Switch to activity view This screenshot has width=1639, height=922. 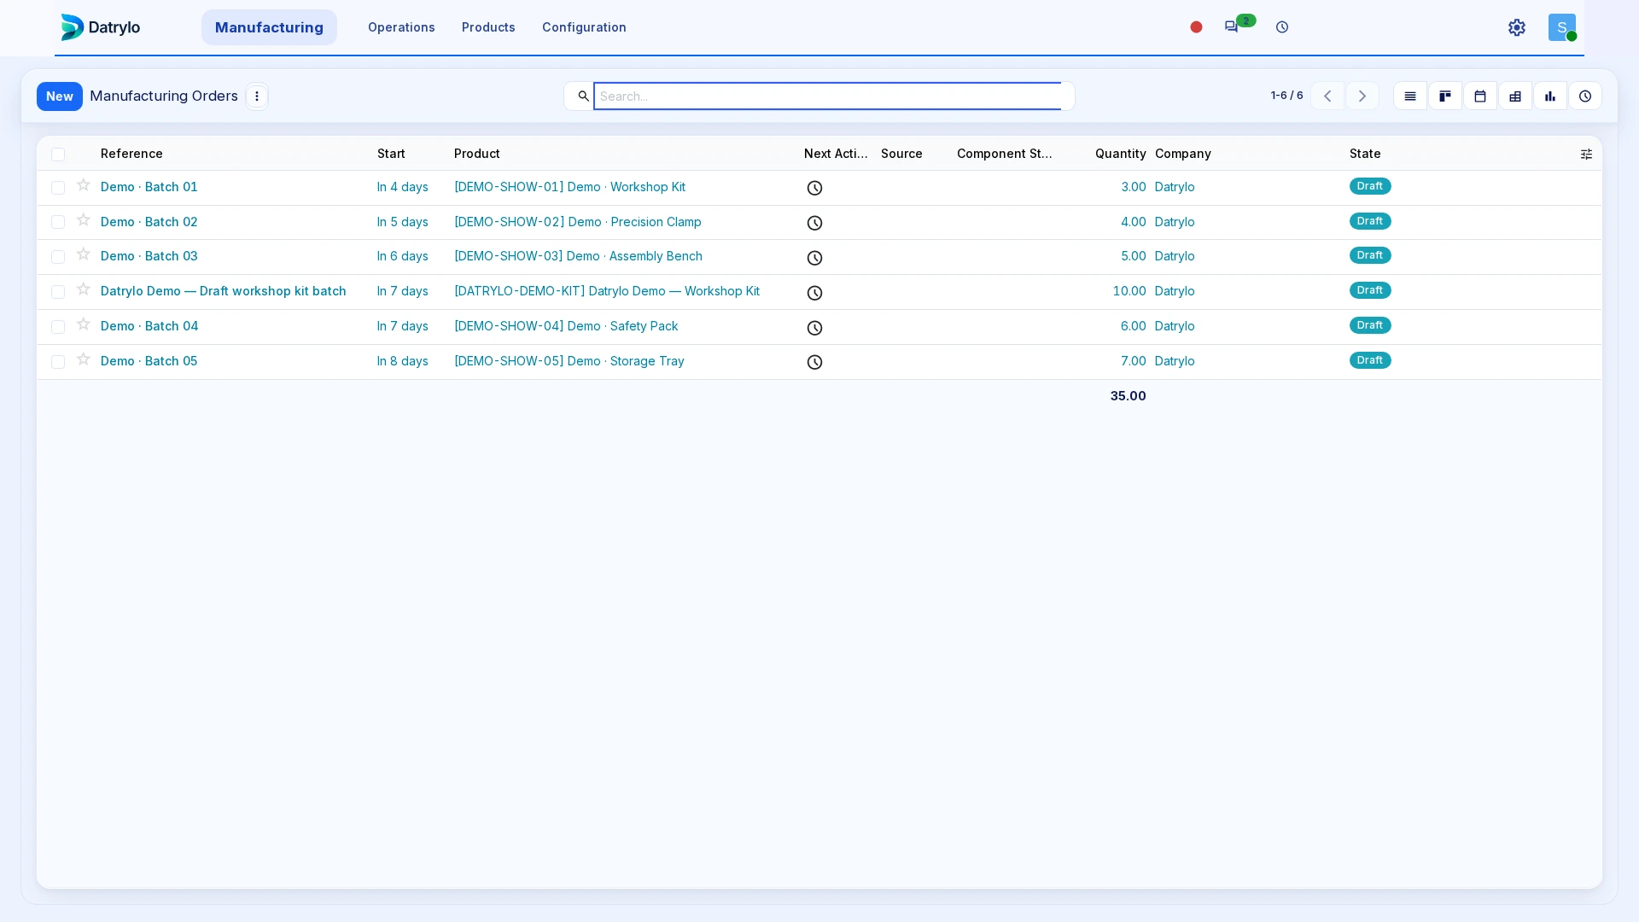pyautogui.click(x=1585, y=96)
